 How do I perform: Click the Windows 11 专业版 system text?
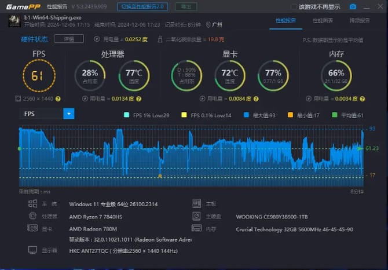[114, 204]
